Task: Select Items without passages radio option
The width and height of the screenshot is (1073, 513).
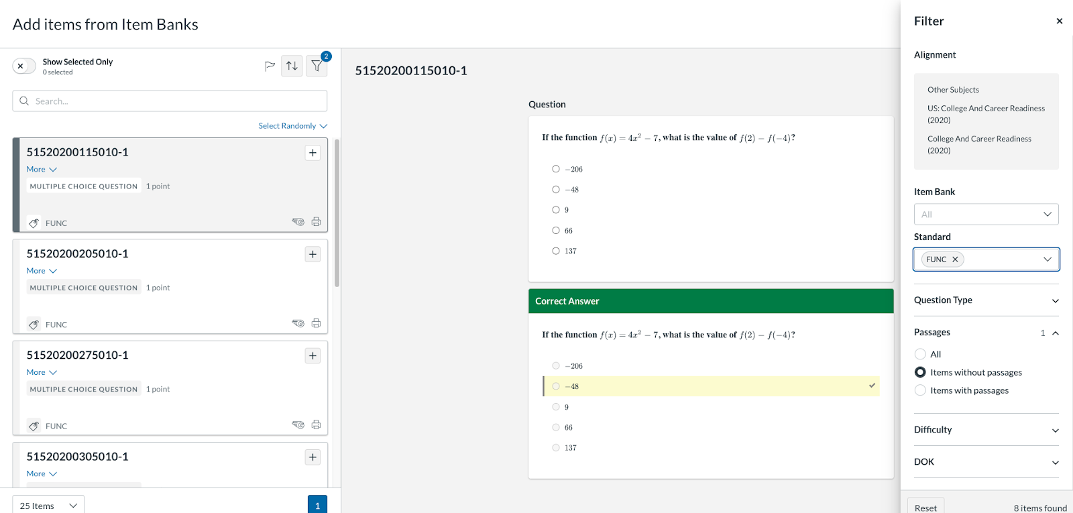Action: (x=920, y=372)
